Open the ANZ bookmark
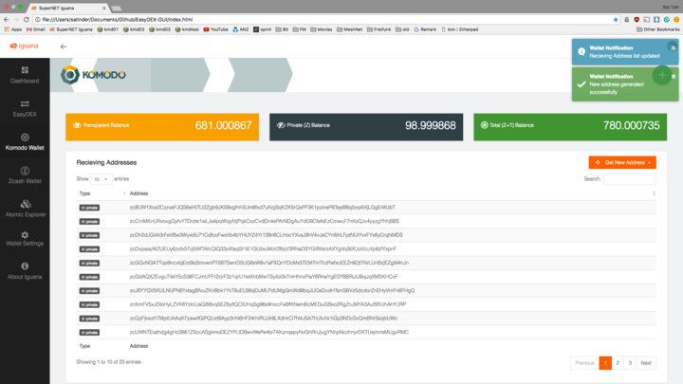683x384 pixels. tap(240, 29)
